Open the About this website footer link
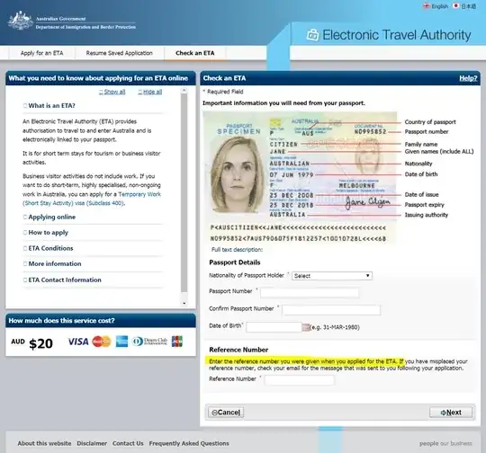Viewport: 486px width, 453px height. click(44, 443)
